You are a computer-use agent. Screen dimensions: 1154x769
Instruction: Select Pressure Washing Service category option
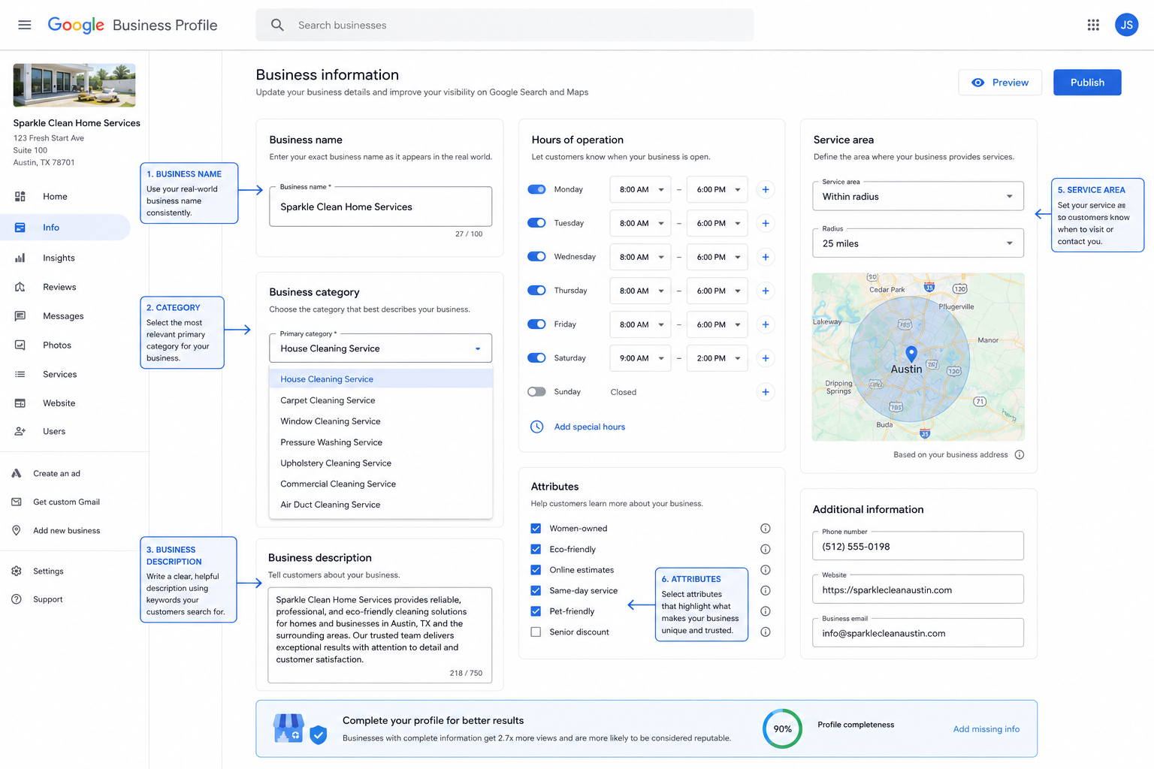381,442
